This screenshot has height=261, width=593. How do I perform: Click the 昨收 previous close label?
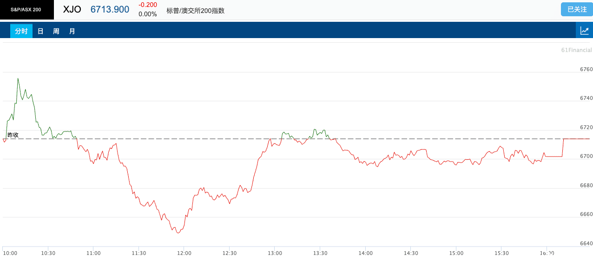coord(13,135)
